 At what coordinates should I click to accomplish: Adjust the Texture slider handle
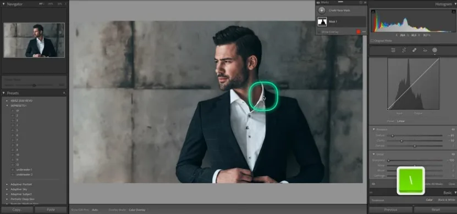[x=392, y=136]
